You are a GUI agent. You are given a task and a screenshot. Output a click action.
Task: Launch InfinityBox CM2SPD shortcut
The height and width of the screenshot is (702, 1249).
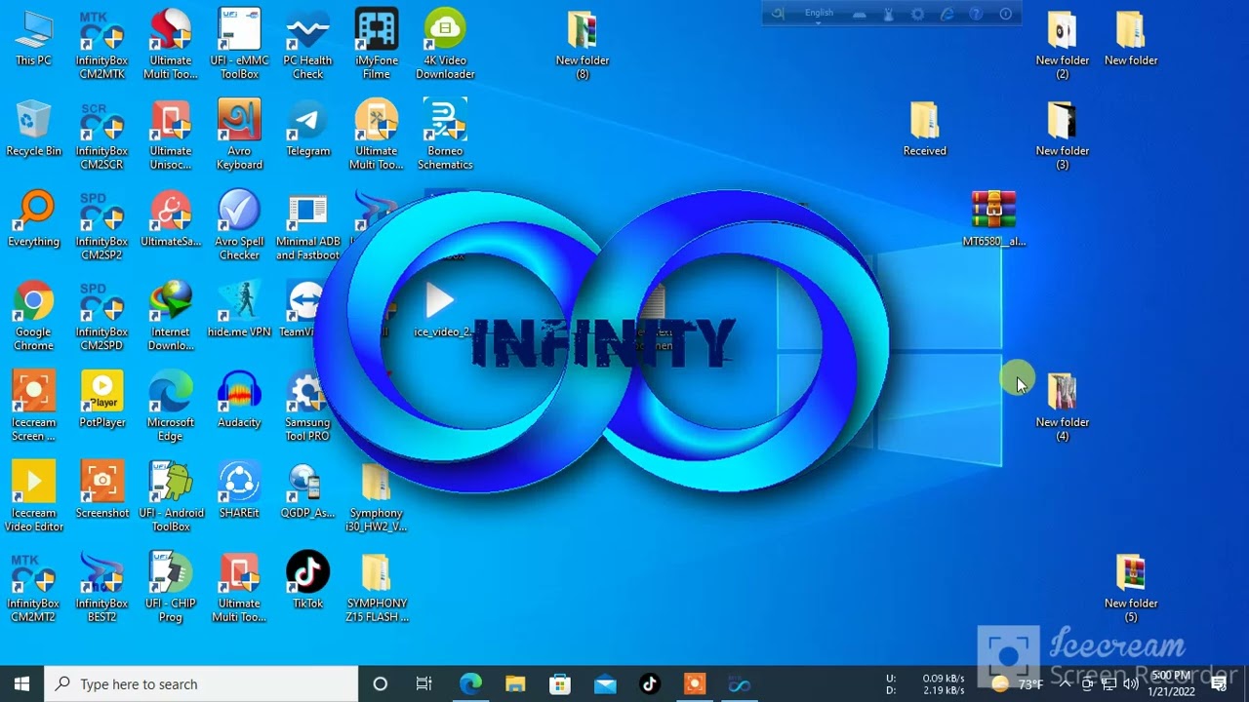coord(101,317)
